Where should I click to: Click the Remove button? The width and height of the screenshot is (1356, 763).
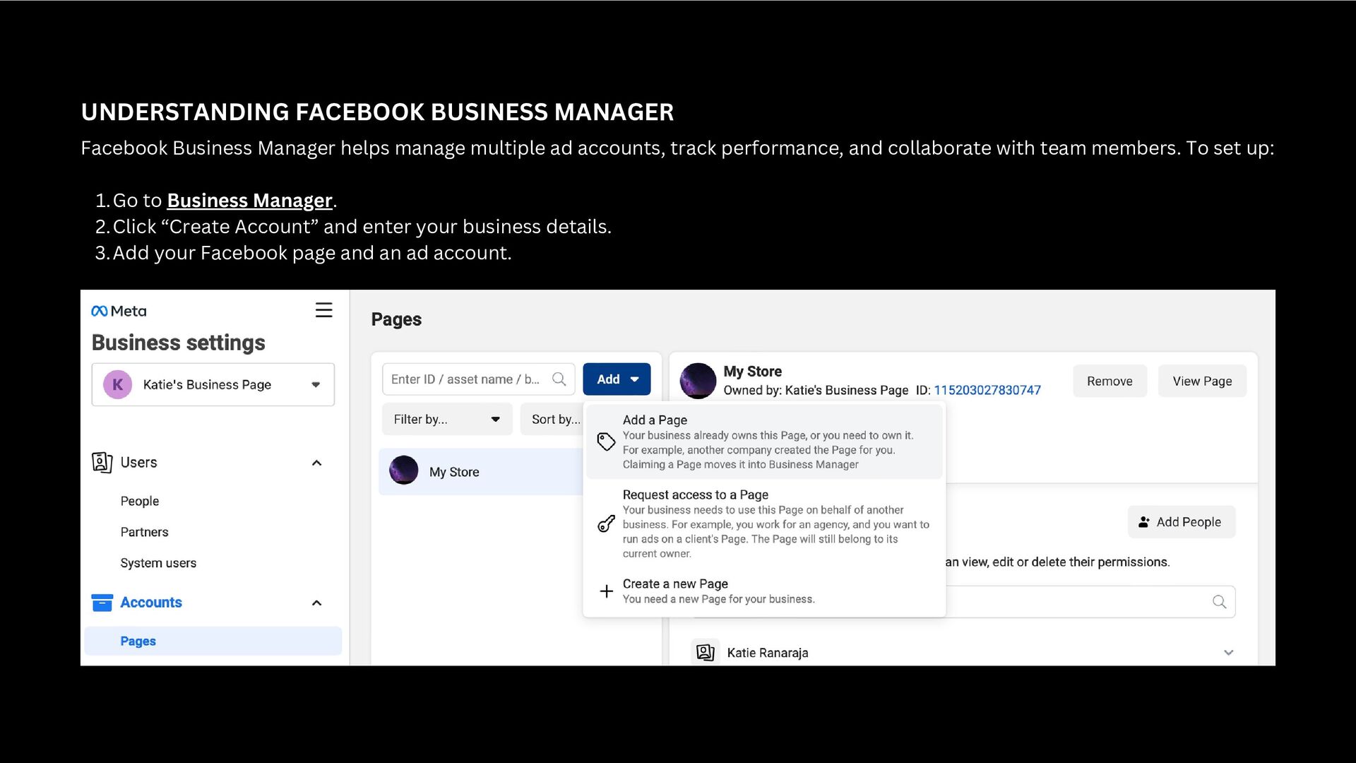pos(1109,381)
